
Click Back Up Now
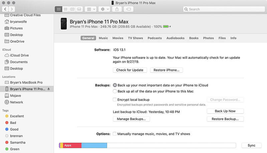(225, 111)
